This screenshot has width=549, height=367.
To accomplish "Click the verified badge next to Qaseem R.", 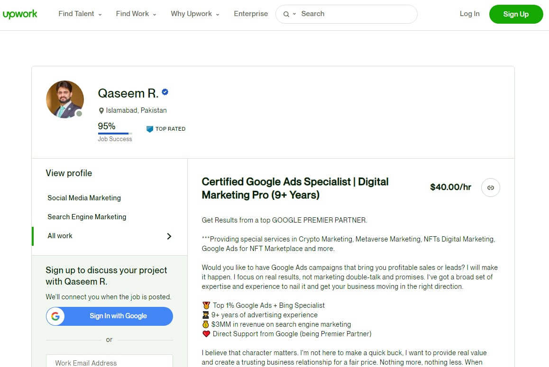I will coord(165,92).
